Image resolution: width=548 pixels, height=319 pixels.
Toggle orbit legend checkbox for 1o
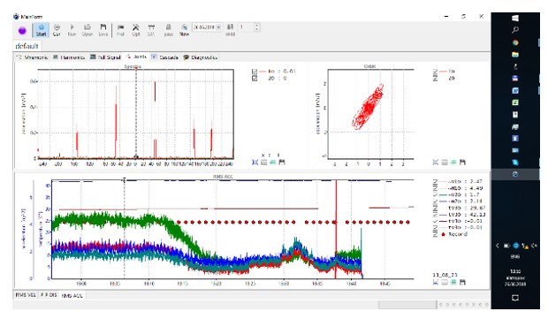[435, 72]
